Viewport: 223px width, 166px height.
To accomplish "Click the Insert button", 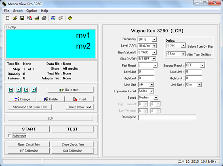I will click(x=79, y=99).
